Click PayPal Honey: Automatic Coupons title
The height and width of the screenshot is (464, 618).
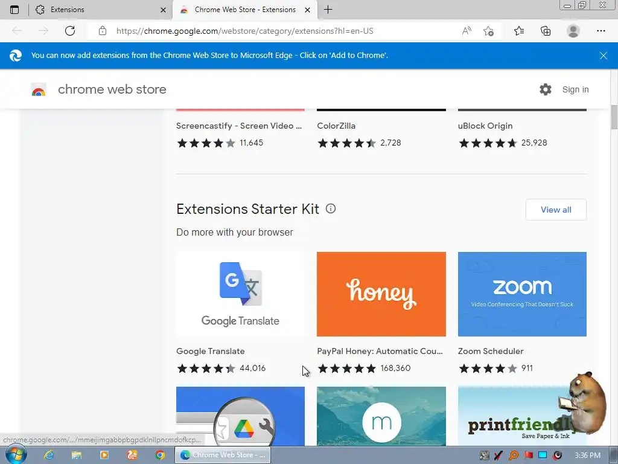pos(380,351)
